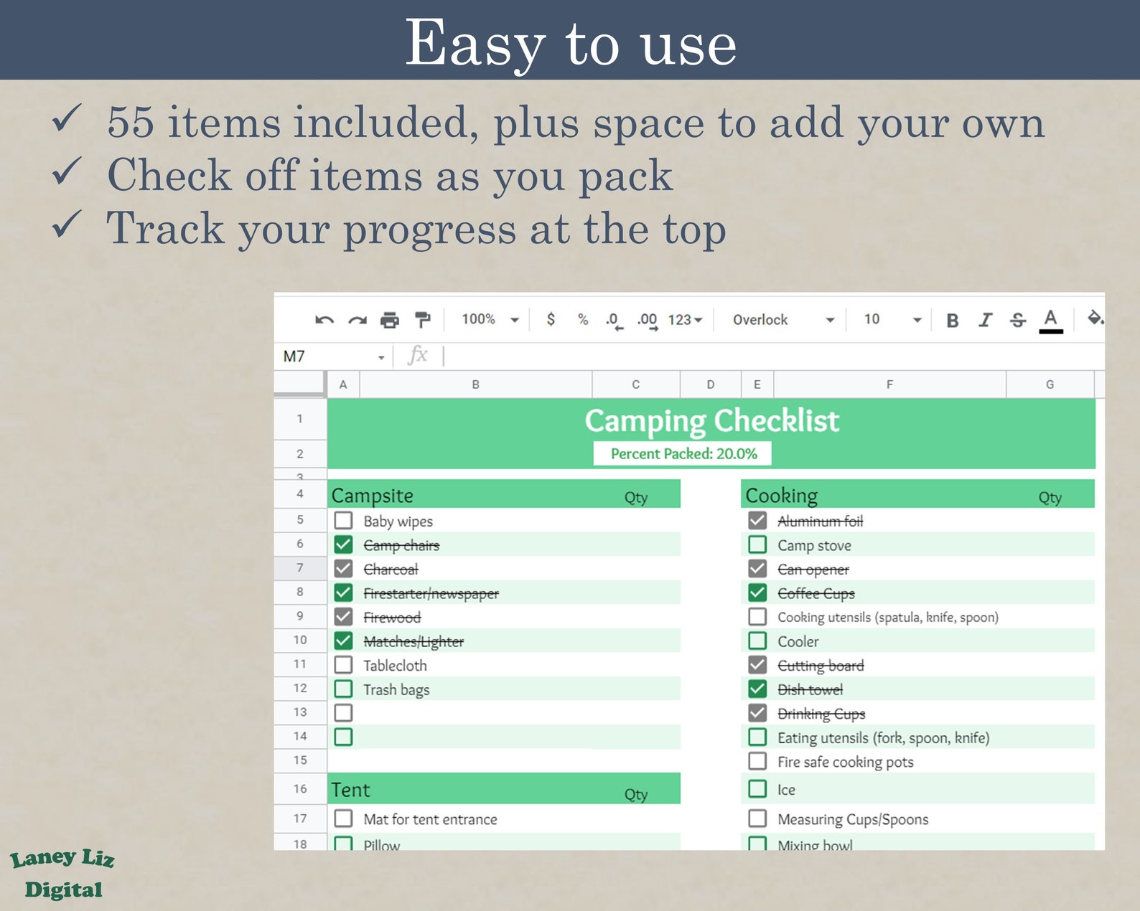Click the Camping Checklist title cell
This screenshot has height=911, width=1140.
coord(711,421)
